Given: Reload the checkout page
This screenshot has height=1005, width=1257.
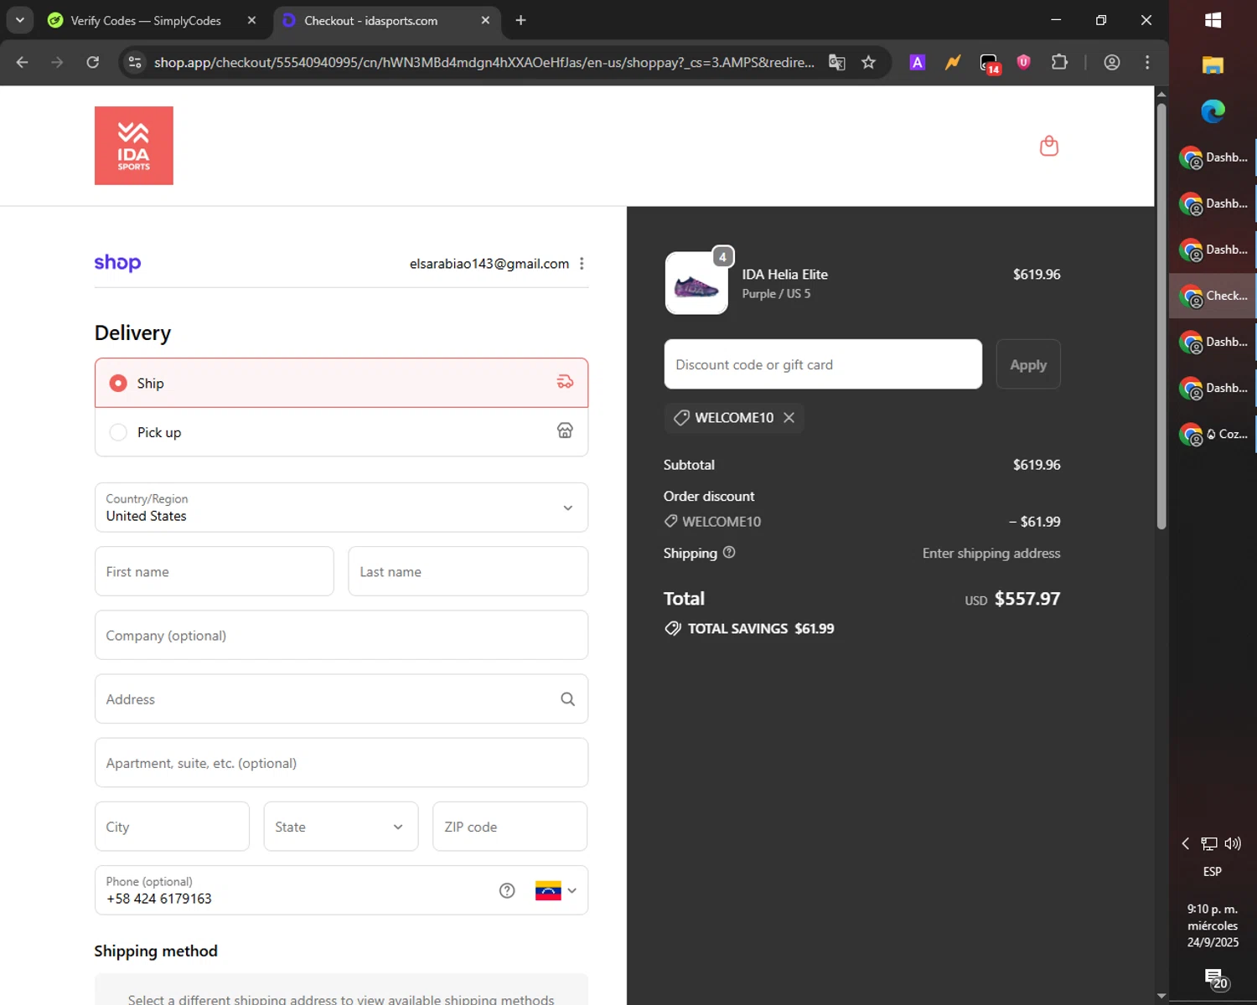Looking at the screenshot, I should coord(93,62).
